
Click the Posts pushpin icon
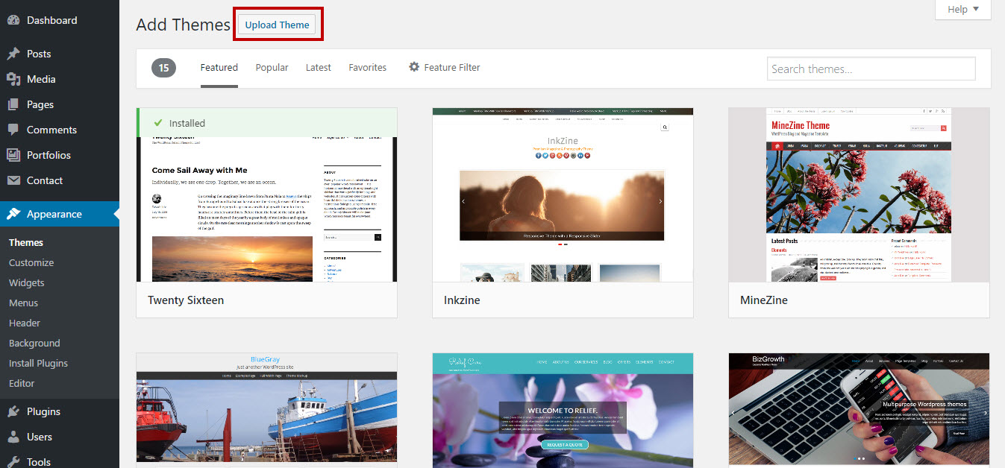pyautogui.click(x=13, y=54)
